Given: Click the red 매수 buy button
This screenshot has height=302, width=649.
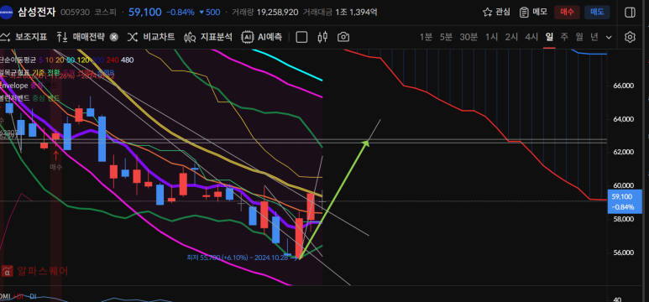Looking at the screenshot, I should (x=567, y=12).
